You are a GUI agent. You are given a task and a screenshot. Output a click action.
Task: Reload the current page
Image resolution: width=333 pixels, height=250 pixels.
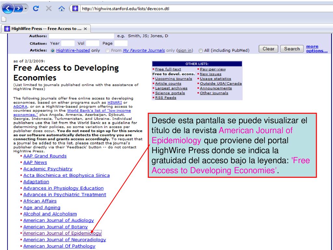(36, 8)
